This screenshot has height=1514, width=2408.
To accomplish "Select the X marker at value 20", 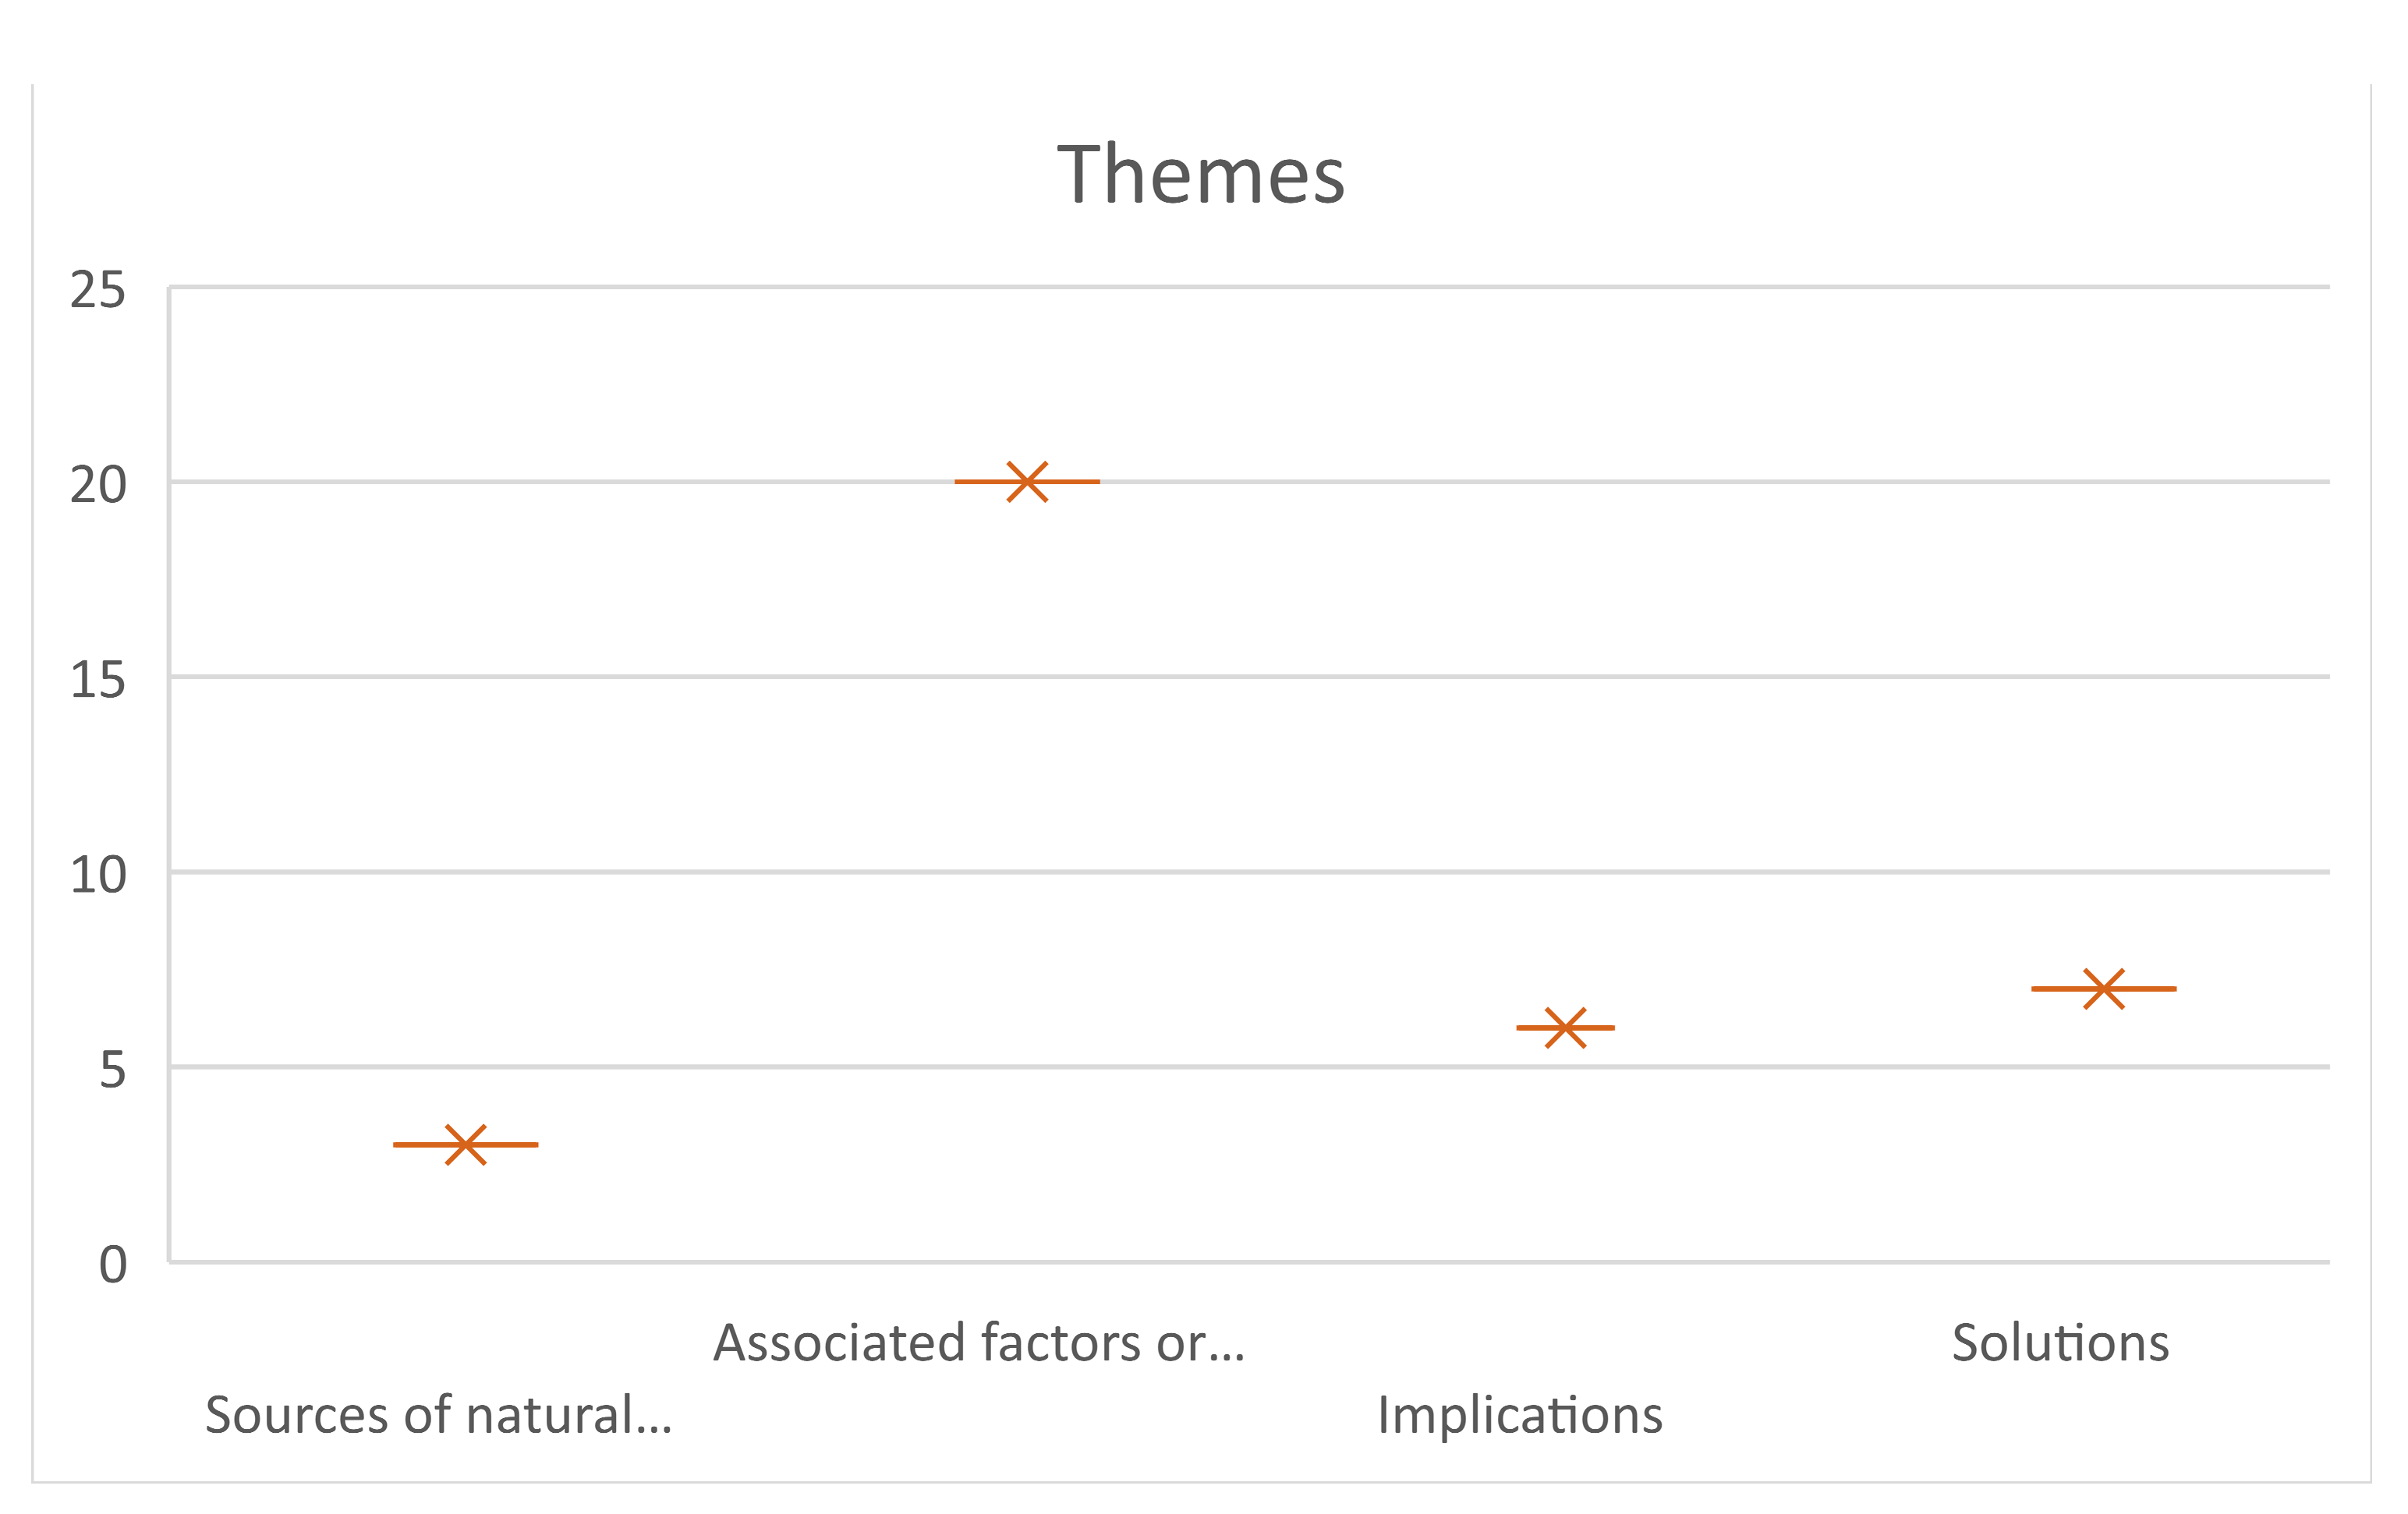I will 1027,482.
